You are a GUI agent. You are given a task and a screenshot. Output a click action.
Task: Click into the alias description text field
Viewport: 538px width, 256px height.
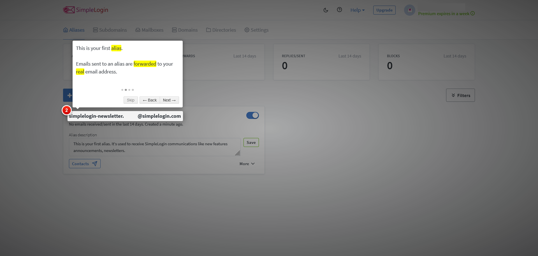(x=154, y=147)
